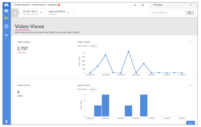Click the Help button
This screenshot has height=127, width=201.
point(191,123)
